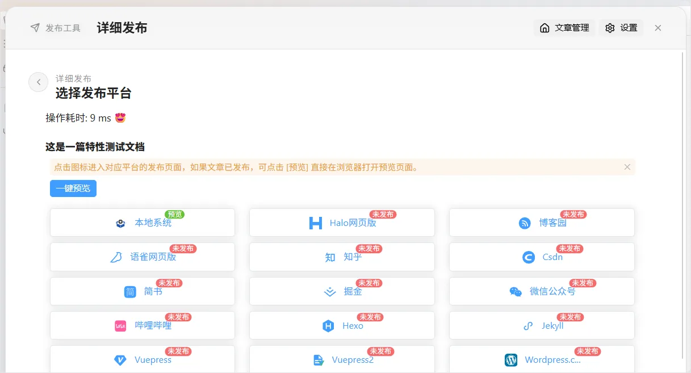691x373 pixels.
Task: Click 未发布 badge on Csdn card
Action: (569, 249)
